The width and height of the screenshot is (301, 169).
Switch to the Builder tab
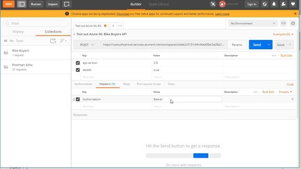coord(136,4)
